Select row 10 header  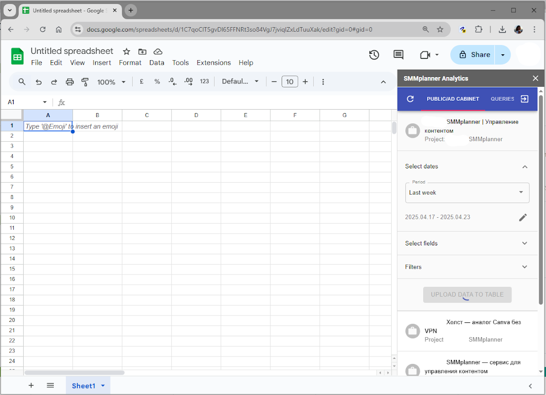[12, 218]
